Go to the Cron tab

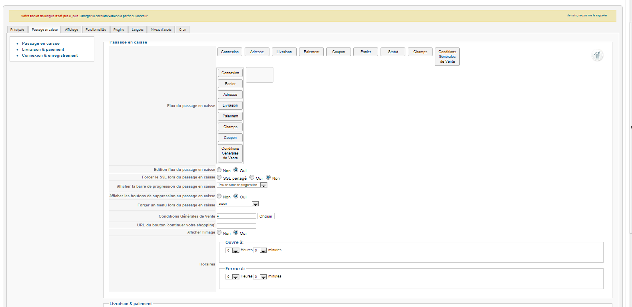[182, 30]
